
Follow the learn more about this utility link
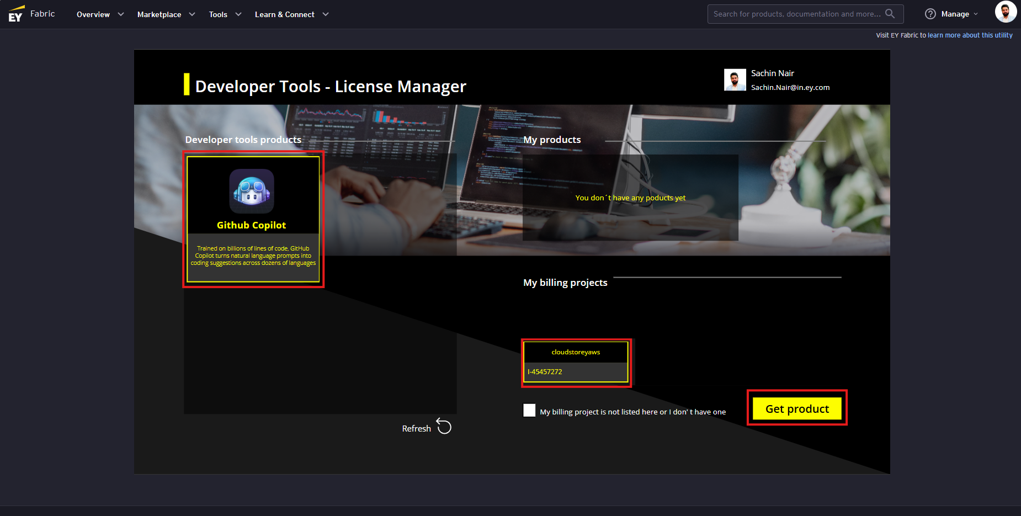(970, 35)
